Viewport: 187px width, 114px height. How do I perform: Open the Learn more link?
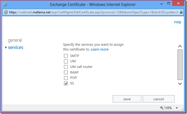100,49
